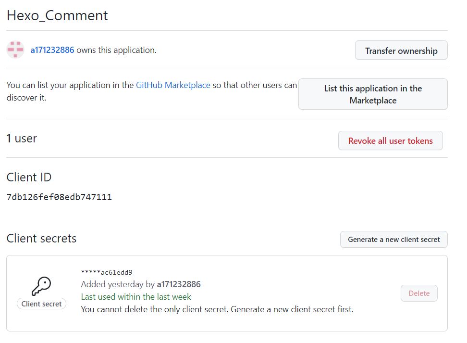Click the Client secrets heading
The width and height of the screenshot is (467, 343).
41,238
